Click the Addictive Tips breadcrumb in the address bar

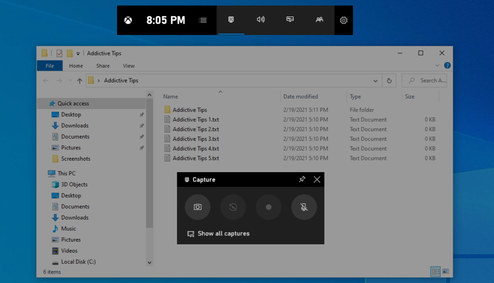click(121, 80)
